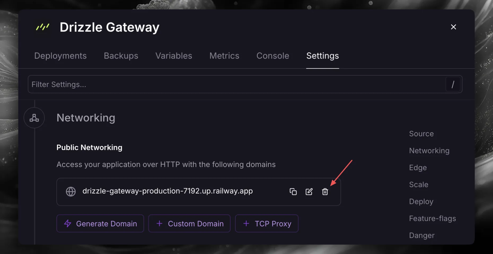The height and width of the screenshot is (254, 493).
Task: Delete the domain with trash icon
Action: 325,192
